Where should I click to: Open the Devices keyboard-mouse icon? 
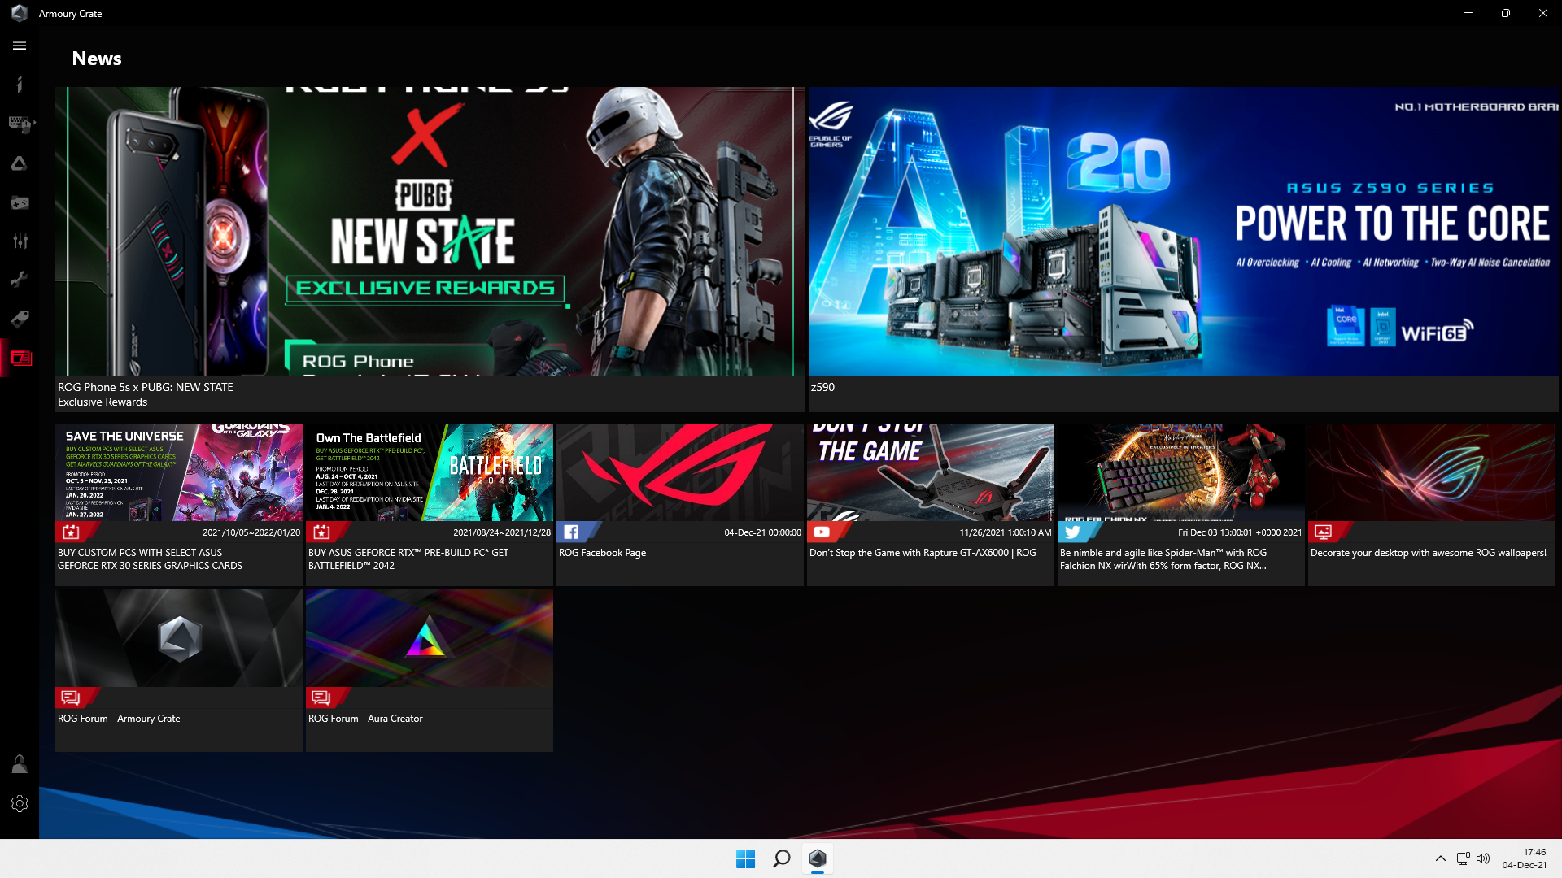18,124
